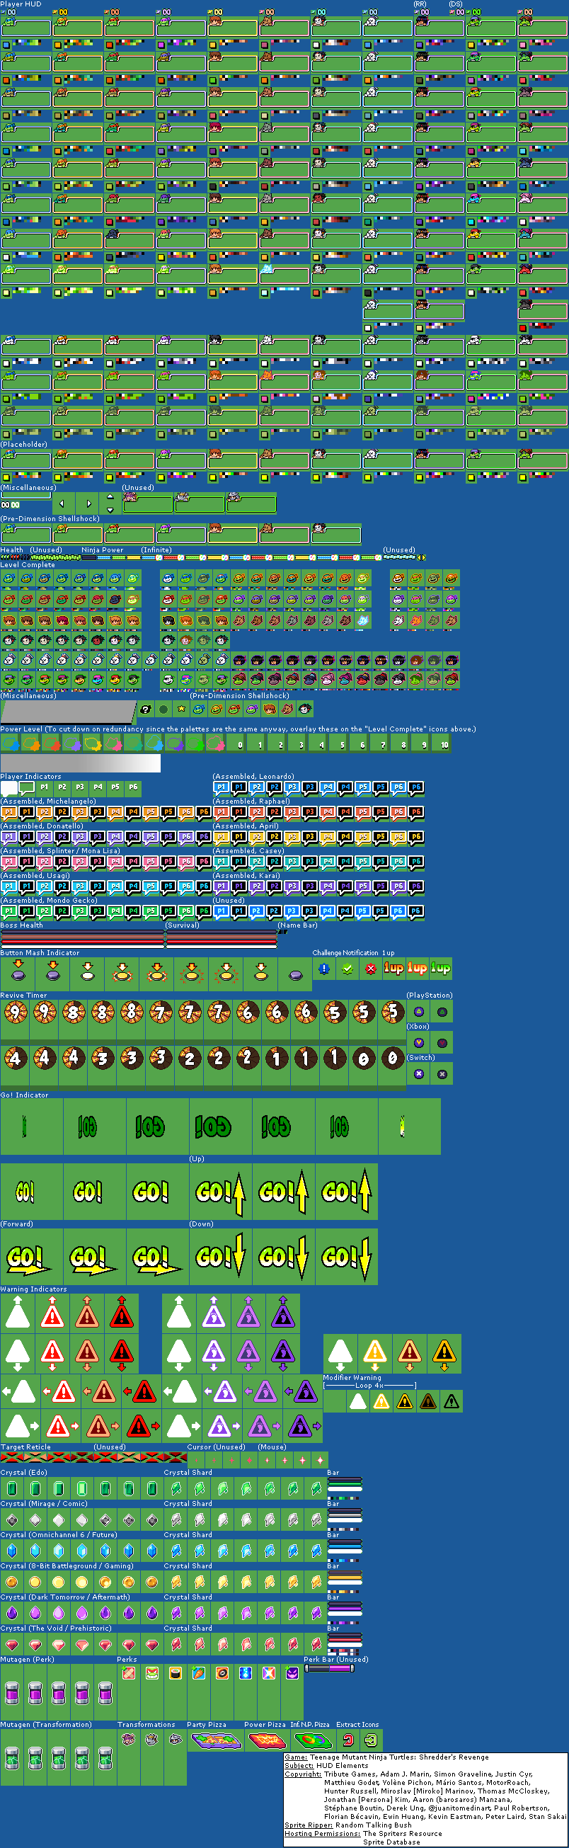Click the green 1up sprite
The width and height of the screenshot is (569, 1848).
click(x=441, y=968)
